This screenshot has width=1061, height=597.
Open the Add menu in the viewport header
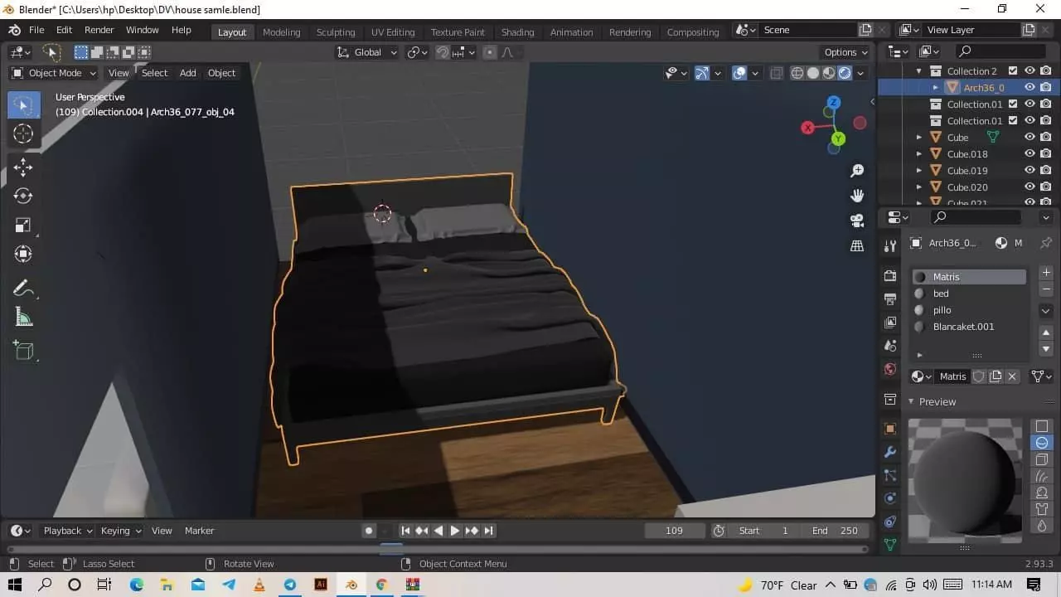point(188,73)
